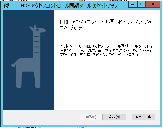Image resolution: width=163 pixels, height=128 pixels.
Task: Click the installation description paragraph
Action: (x=106, y=51)
